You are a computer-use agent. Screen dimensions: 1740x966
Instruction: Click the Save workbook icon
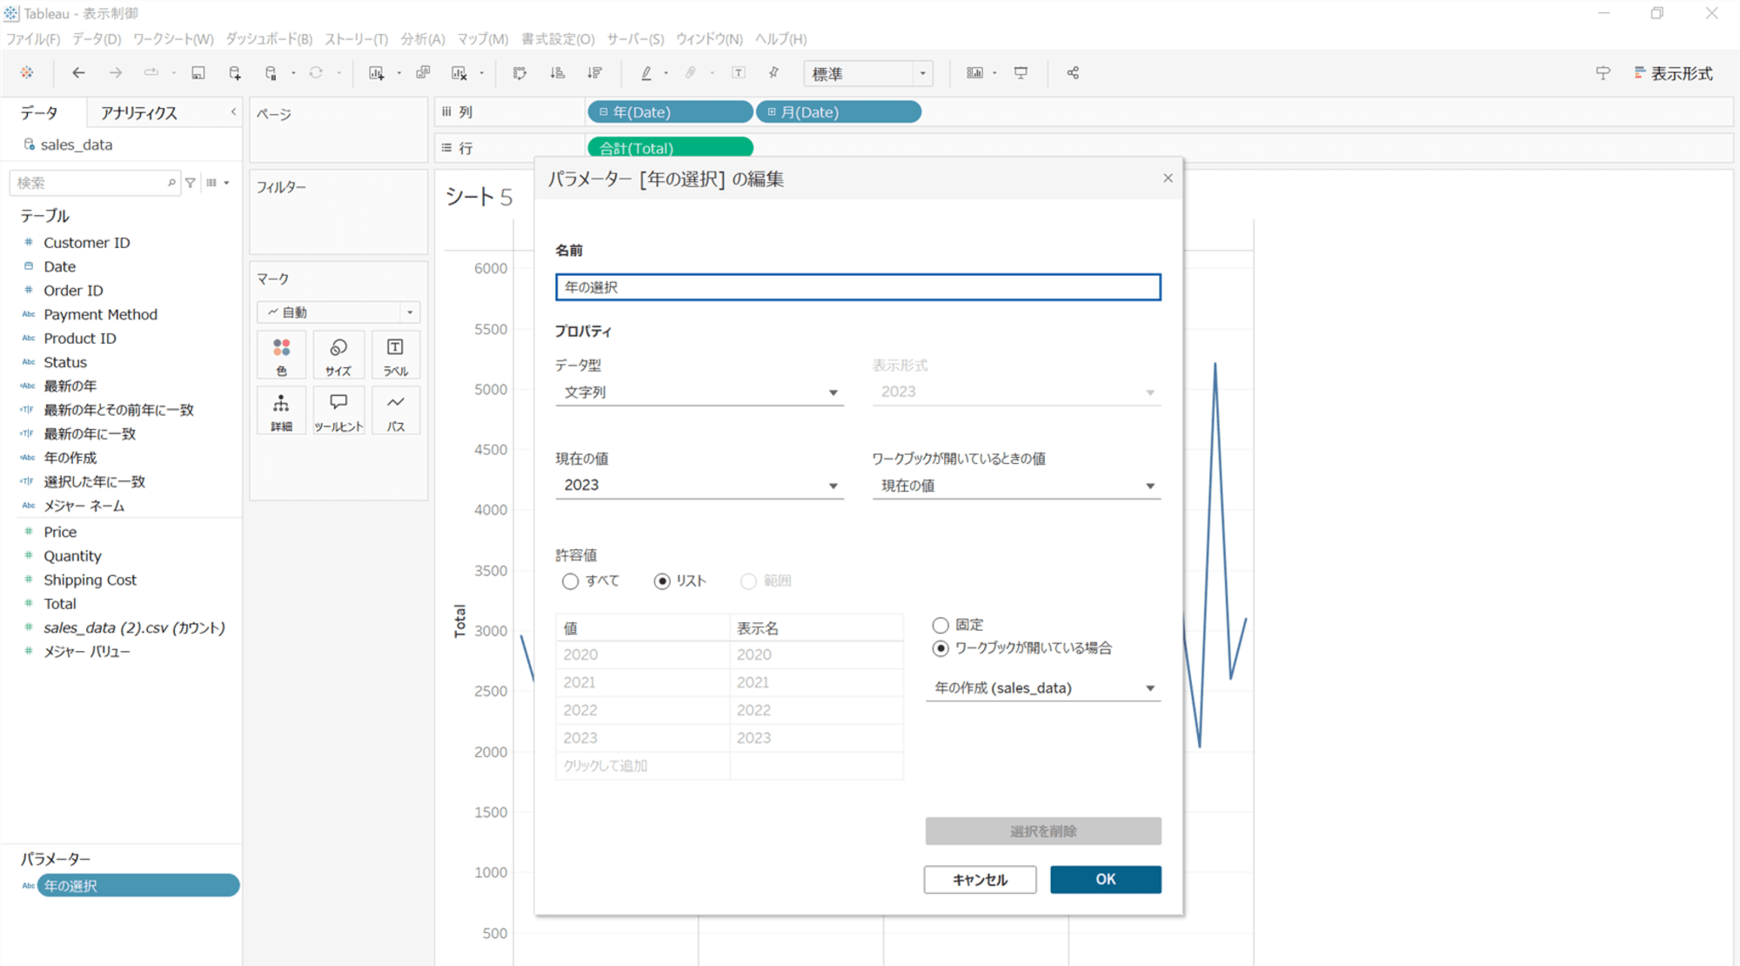[x=198, y=73]
